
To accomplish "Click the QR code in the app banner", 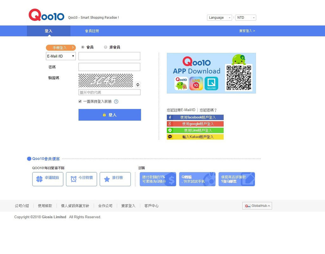I will (x=239, y=78).
